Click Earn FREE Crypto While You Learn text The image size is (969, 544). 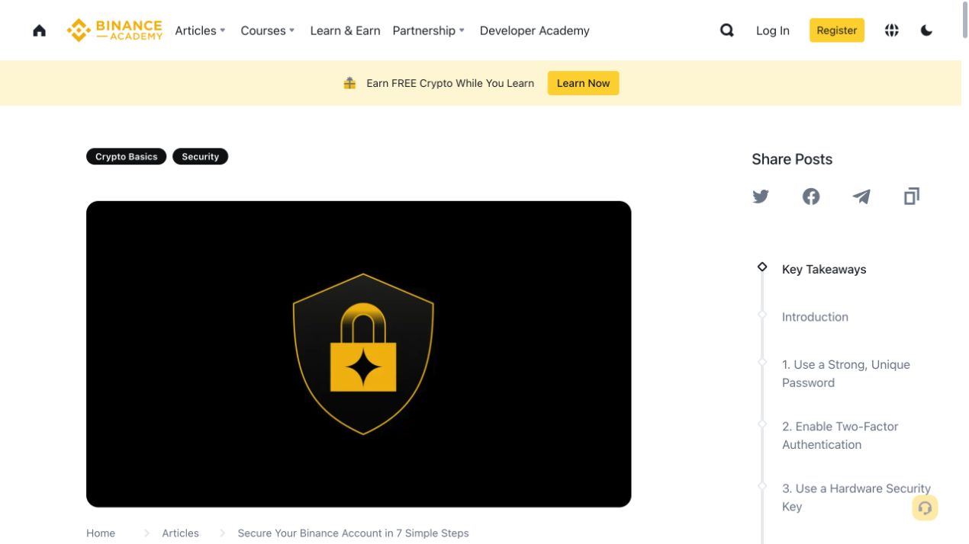coord(450,83)
